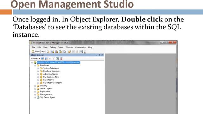The image size is (203, 114).
Task: Open the toolbar options overflow arrow
Action: 85,52
